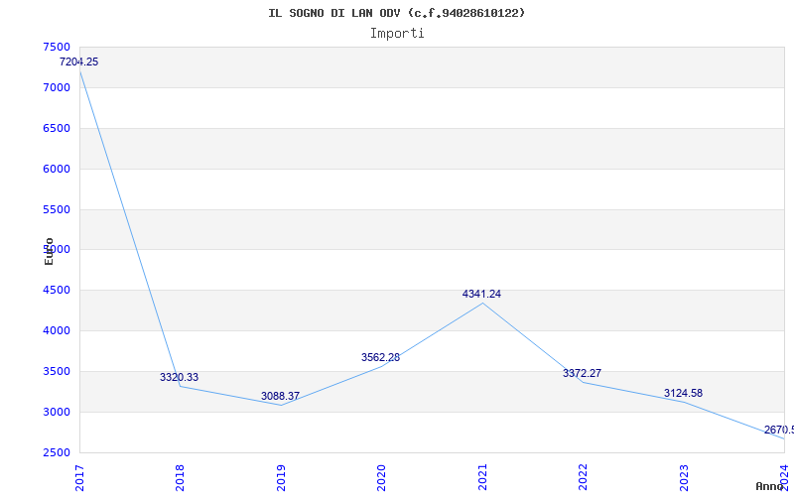Click the 2022 x-axis label

pyautogui.click(x=583, y=477)
